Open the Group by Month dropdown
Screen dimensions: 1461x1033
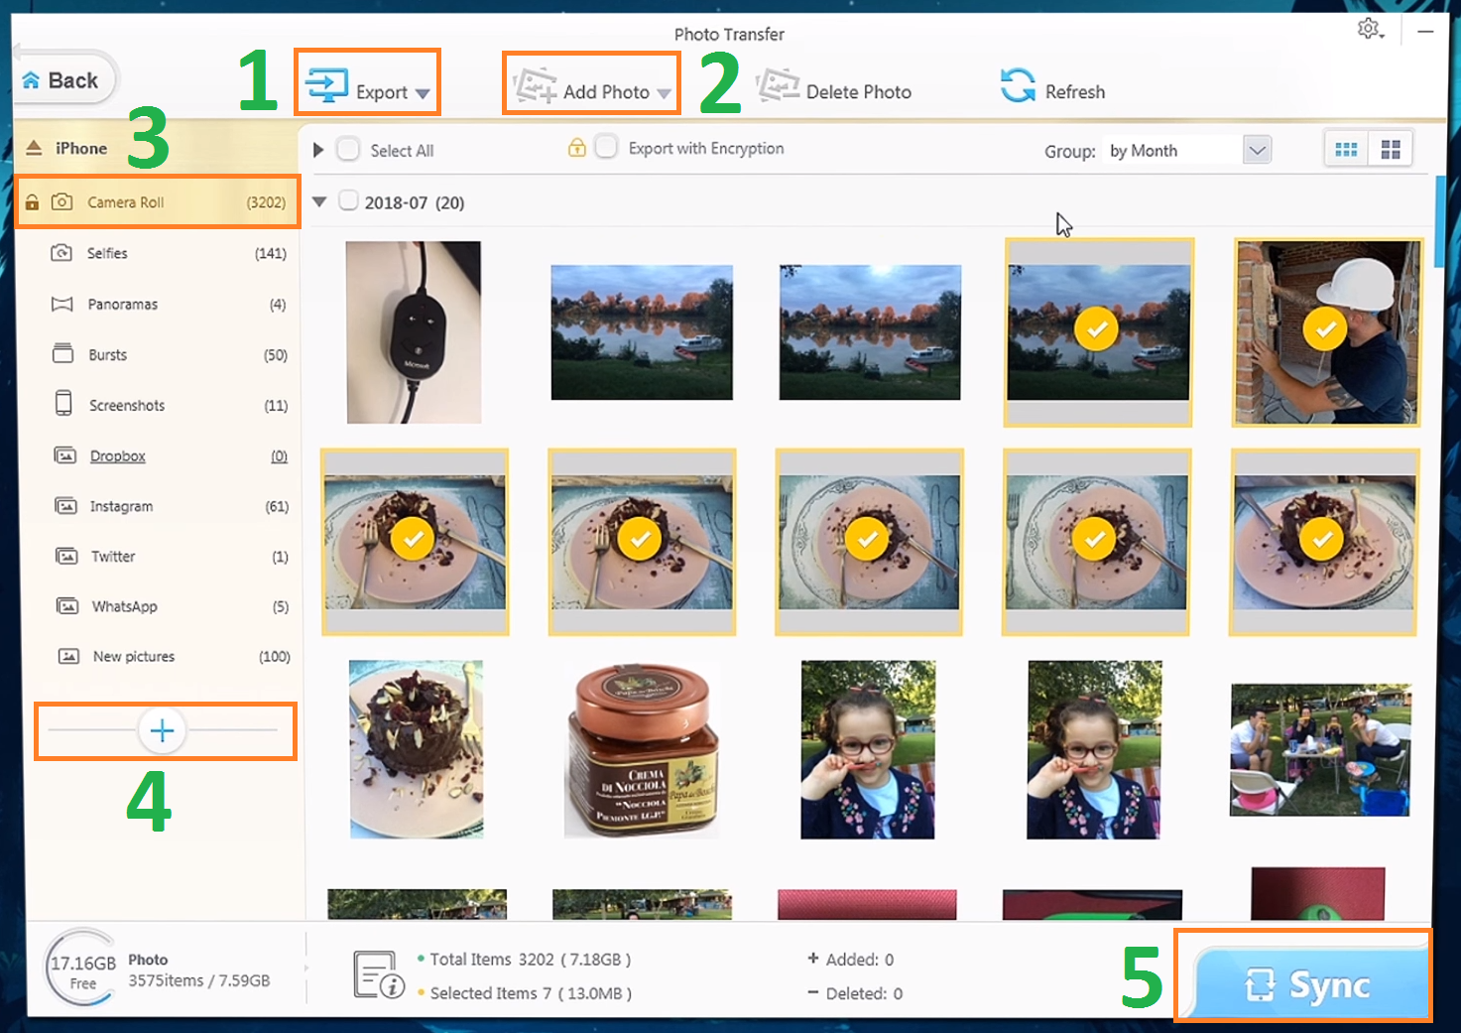[1257, 151]
